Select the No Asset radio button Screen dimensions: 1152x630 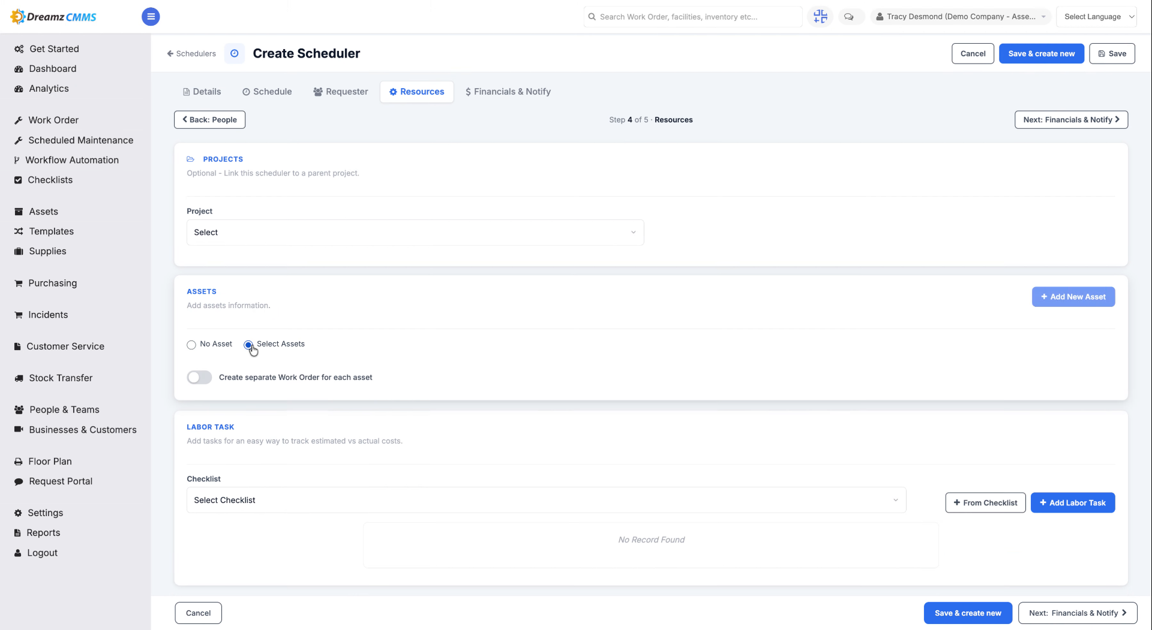coord(191,345)
